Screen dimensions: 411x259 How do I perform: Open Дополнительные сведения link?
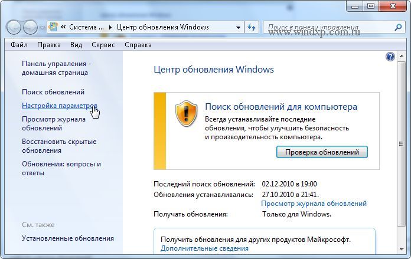click(204, 248)
